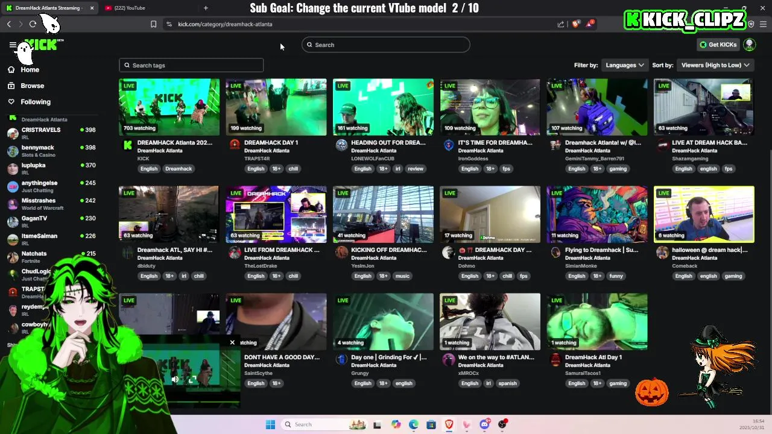Select the DreamHack Atlanta Streaming tab
772x434 pixels.
point(48,8)
